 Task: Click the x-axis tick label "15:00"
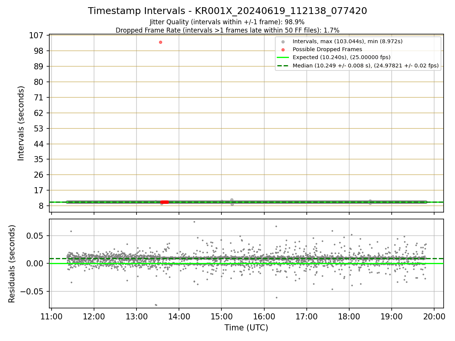tap(221, 316)
